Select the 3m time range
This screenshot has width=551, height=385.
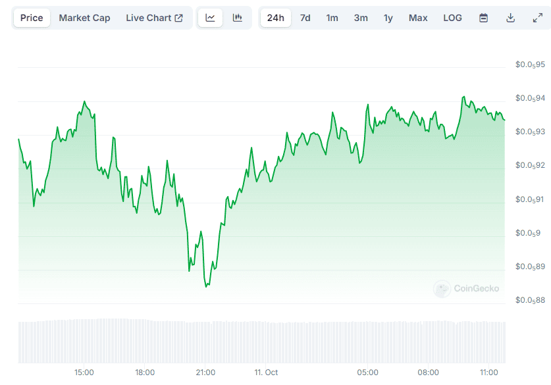click(x=361, y=18)
